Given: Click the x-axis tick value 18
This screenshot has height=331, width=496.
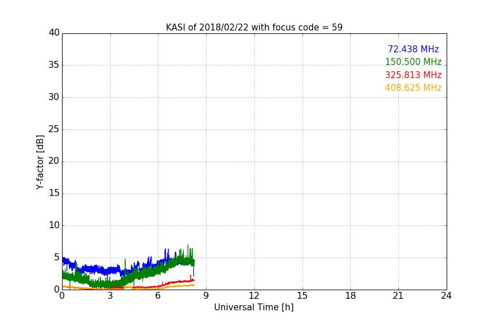Looking at the screenshot, I should [351, 296].
